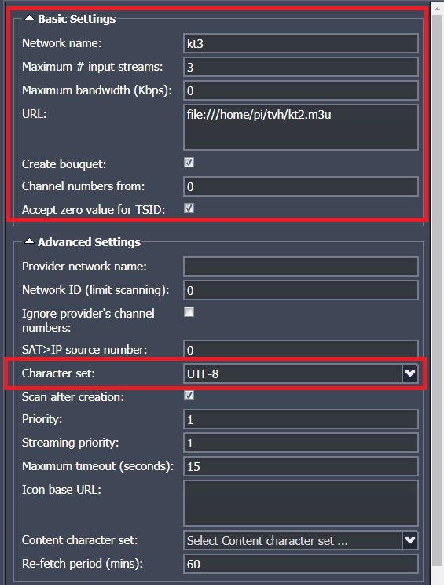Image resolution: width=444 pixels, height=585 pixels.
Task: Click the Advanced Settings heading text
Action: (89, 241)
